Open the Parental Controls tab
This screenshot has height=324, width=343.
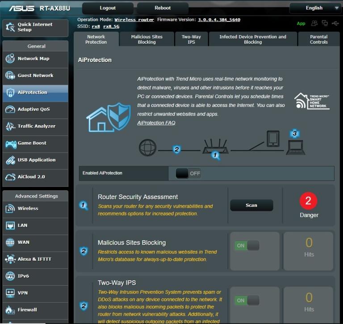click(319, 39)
